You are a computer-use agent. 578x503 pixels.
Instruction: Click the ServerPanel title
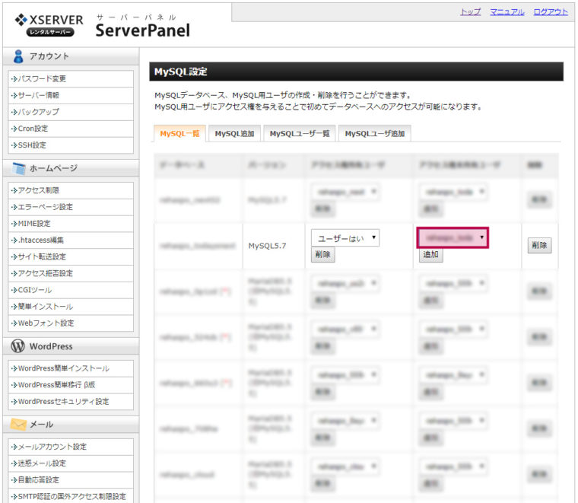tap(143, 30)
